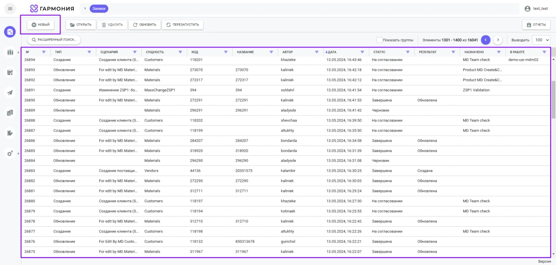The image size is (556, 265).
Task: Click cell 'MassChangeZSP1'
Action: click(x=160, y=90)
